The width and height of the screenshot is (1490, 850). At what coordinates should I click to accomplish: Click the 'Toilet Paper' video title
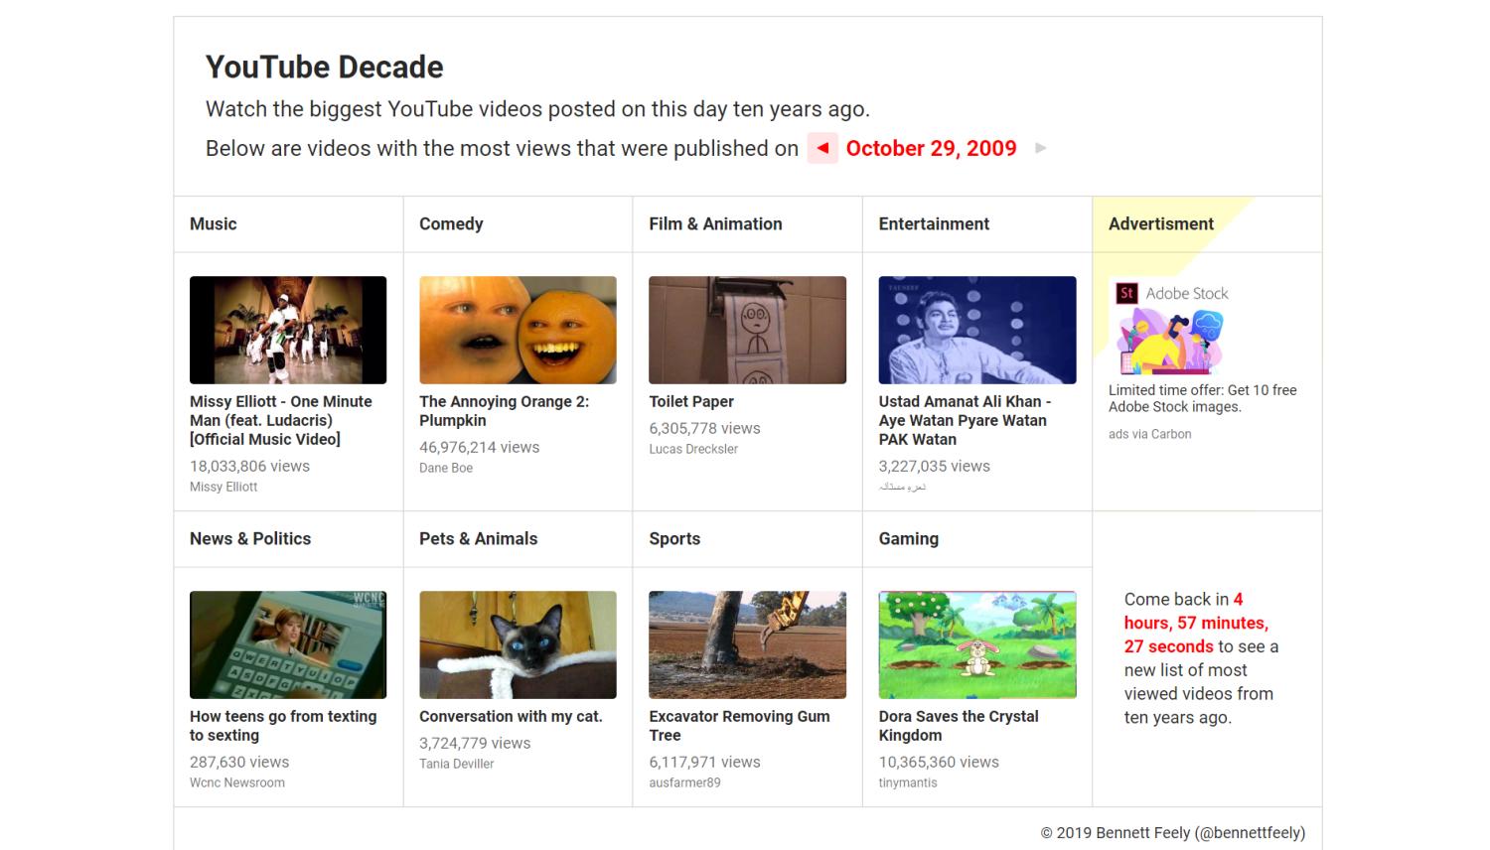click(x=691, y=401)
